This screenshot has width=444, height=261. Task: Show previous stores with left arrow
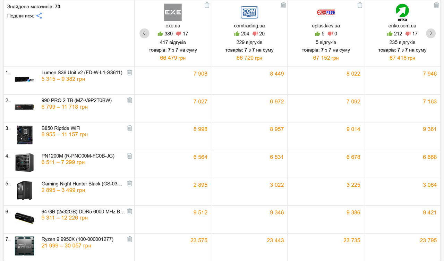tap(144, 33)
